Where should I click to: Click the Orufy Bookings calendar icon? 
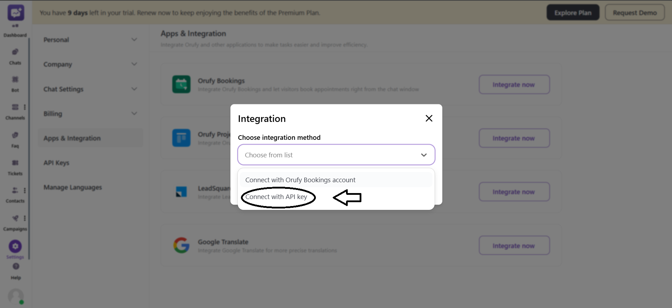181,84
